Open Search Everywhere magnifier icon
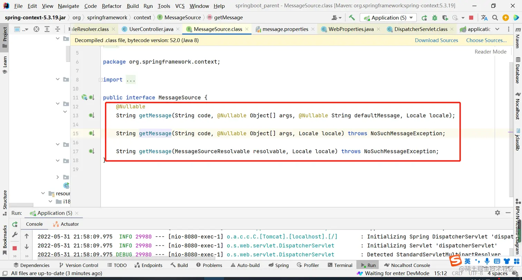522x280 pixels. pos(495,18)
